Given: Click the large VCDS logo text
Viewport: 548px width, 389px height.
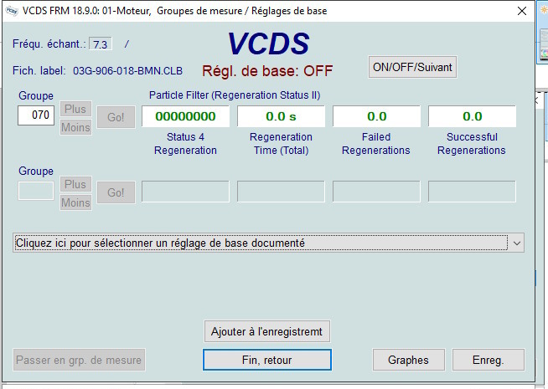Looking at the screenshot, I should click(x=268, y=44).
